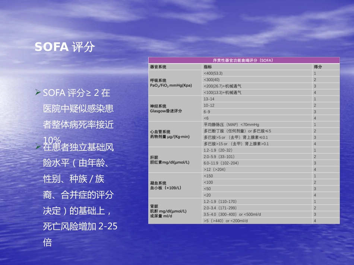Click the text line 'SOFA 评分≥ 2 在'

pyautogui.click(x=76, y=93)
